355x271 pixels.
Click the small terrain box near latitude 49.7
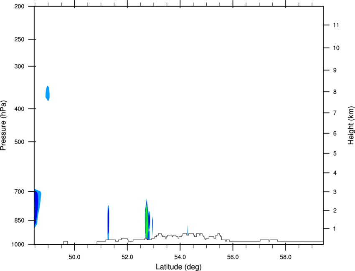pos(66,243)
